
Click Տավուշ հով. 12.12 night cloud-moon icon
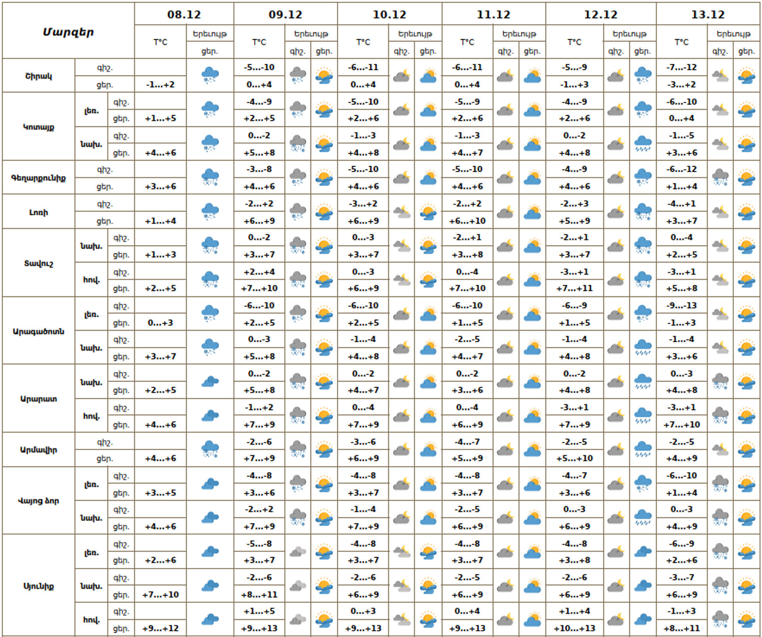point(616,279)
